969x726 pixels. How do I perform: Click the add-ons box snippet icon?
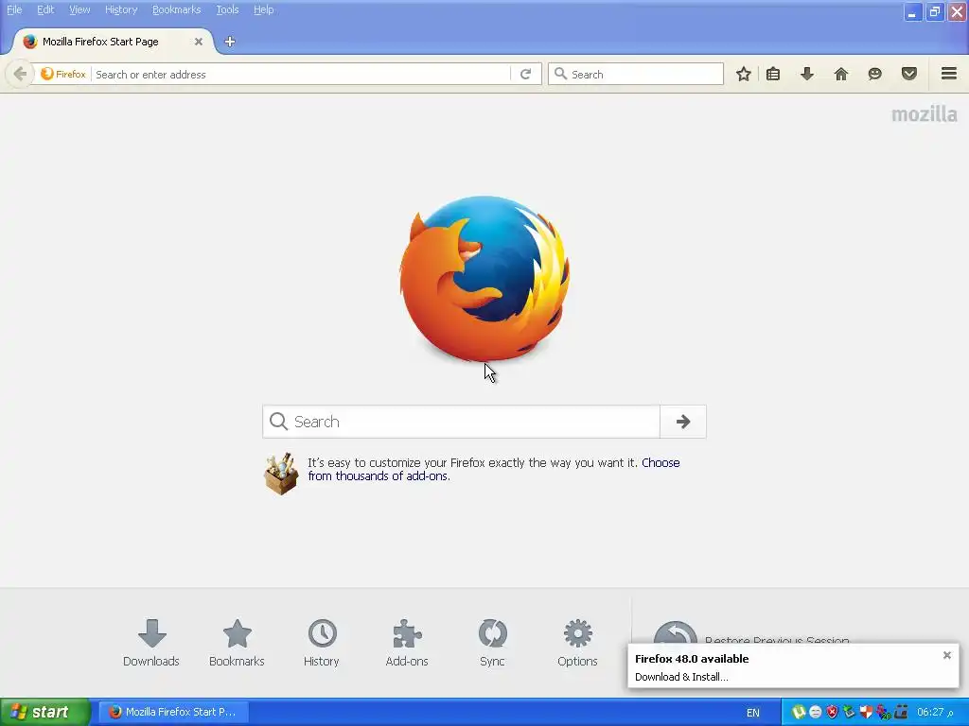(x=281, y=474)
